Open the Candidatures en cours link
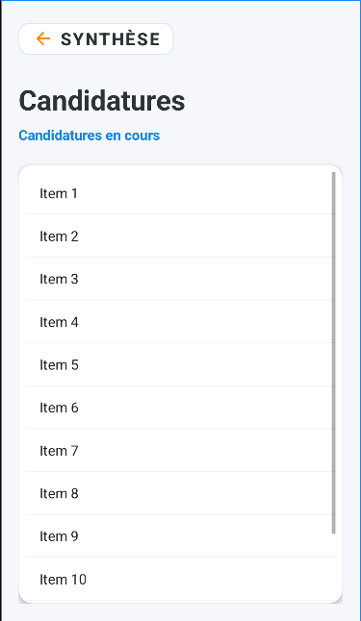The height and width of the screenshot is (621, 361). click(x=90, y=136)
